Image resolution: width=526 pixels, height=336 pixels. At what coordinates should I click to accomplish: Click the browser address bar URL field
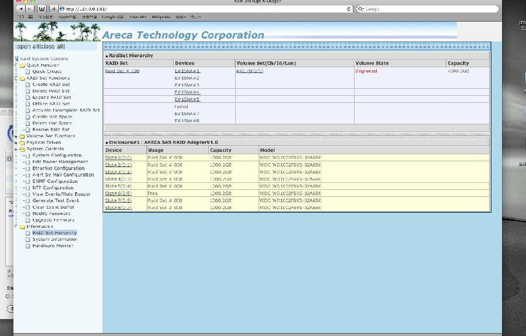tap(205, 9)
